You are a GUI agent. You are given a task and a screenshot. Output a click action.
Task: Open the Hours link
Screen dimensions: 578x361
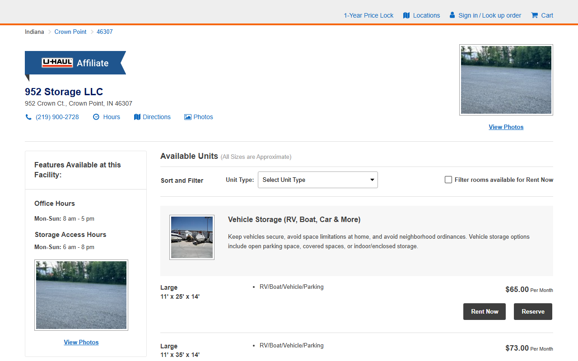(x=112, y=117)
